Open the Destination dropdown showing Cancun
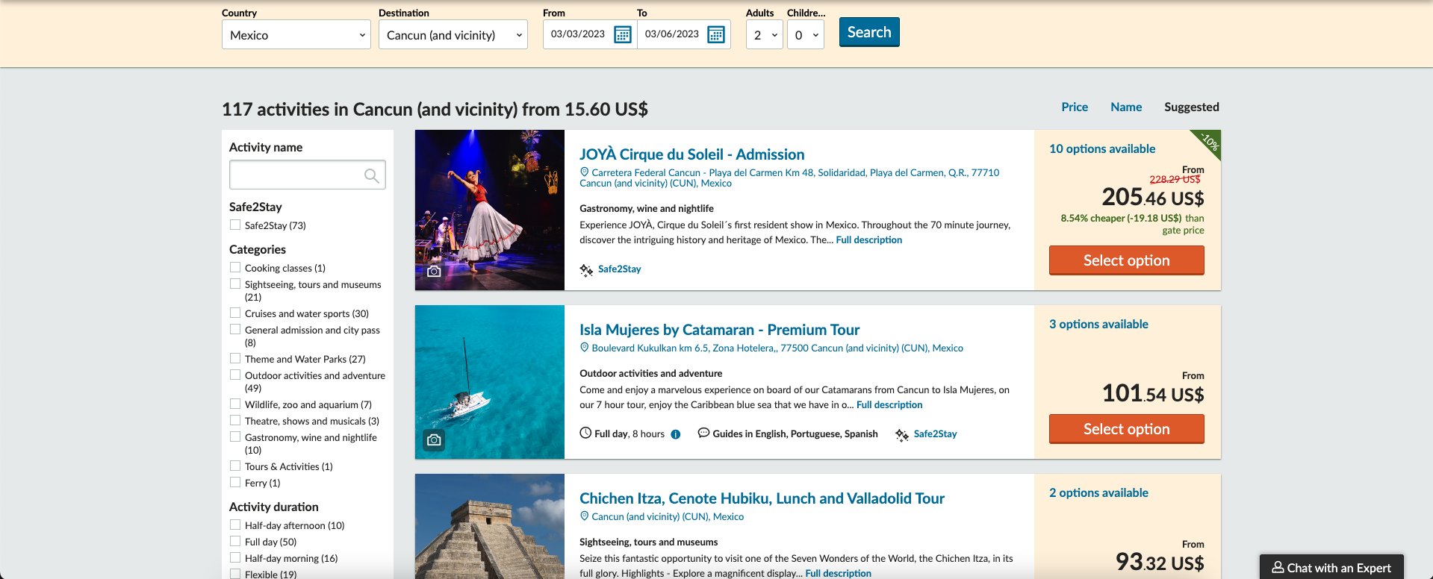 [453, 34]
